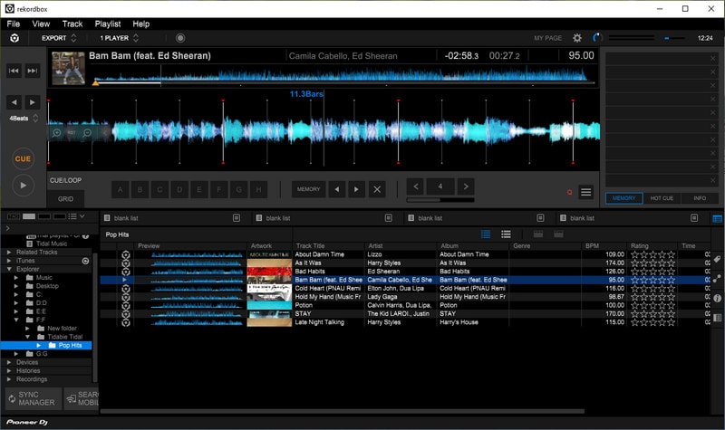725x430 pixels.
Task: Switch to the bulleted list view icon
Action: pyautogui.click(x=506, y=234)
